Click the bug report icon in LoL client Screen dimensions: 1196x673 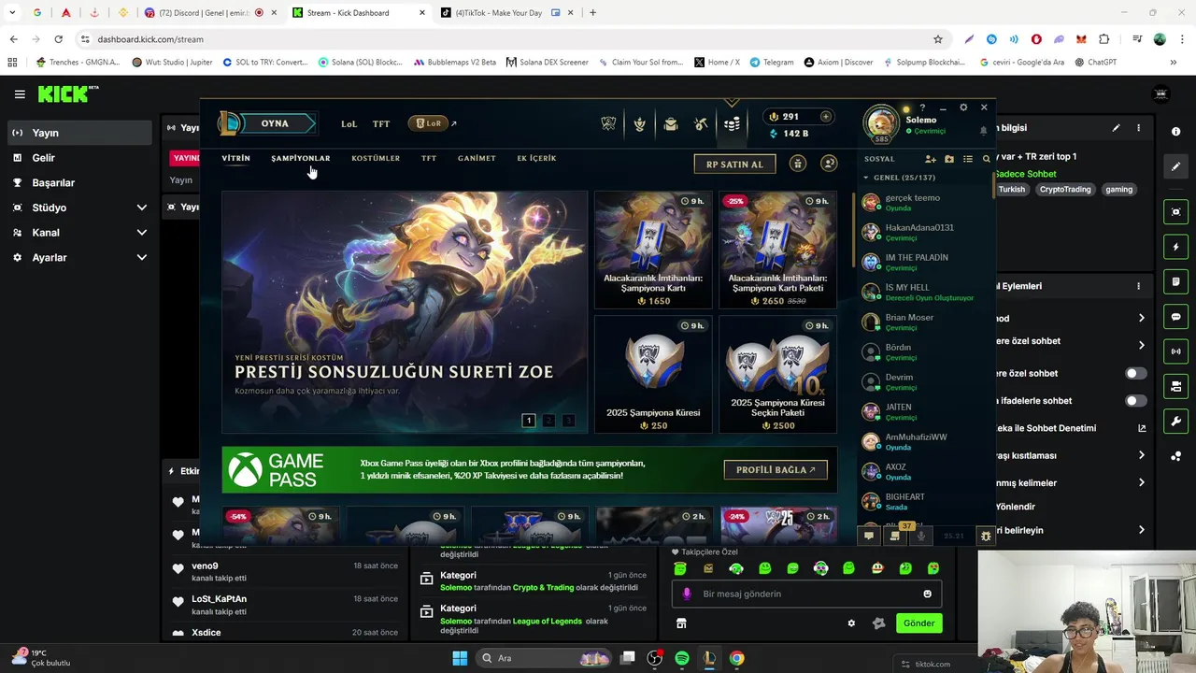[986, 536]
